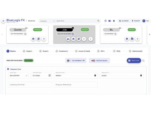Click the Shipment From INNSA1 field

point(76,76)
